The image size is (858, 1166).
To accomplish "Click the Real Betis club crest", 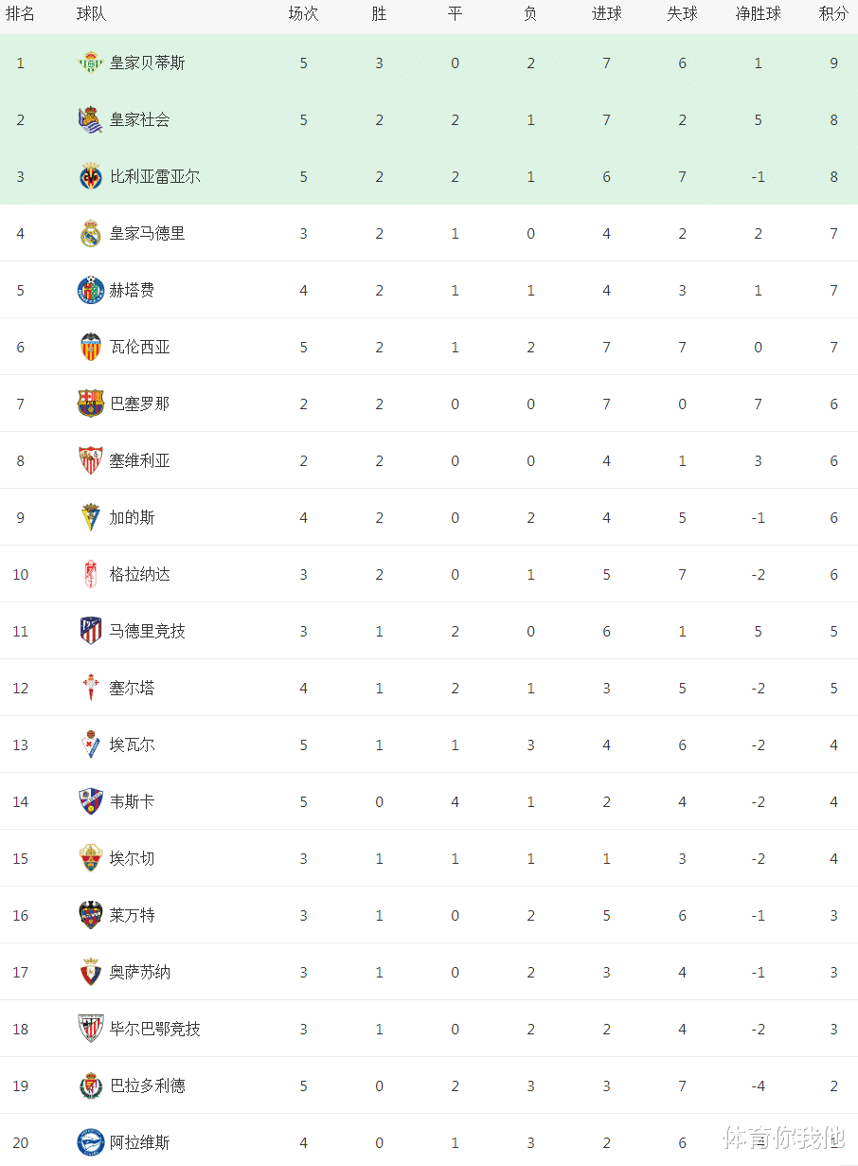I will point(91,63).
